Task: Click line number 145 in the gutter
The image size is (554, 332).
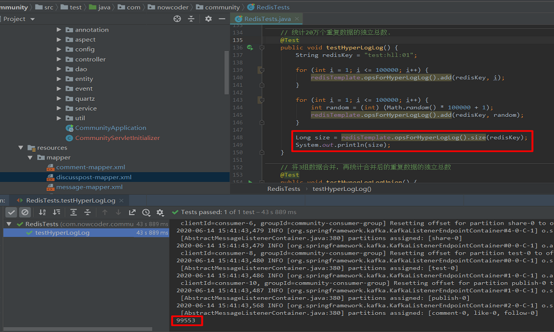Action: [x=238, y=115]
